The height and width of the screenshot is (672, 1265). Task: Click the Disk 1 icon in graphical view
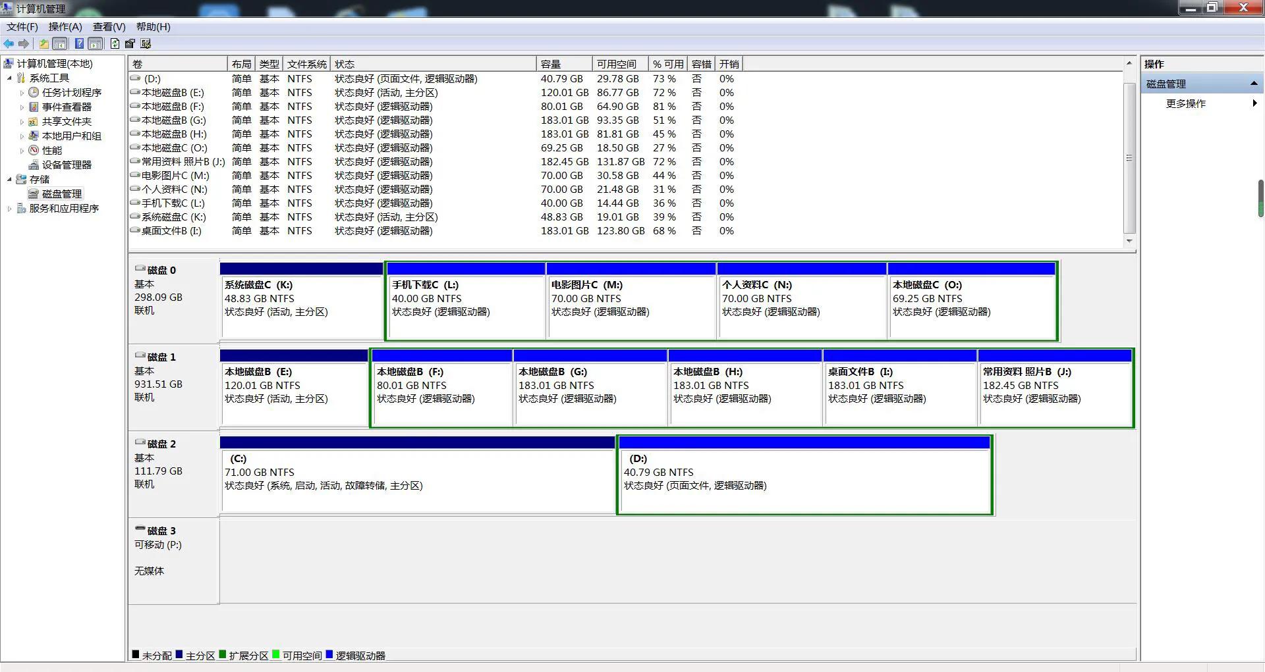[140, 356]
